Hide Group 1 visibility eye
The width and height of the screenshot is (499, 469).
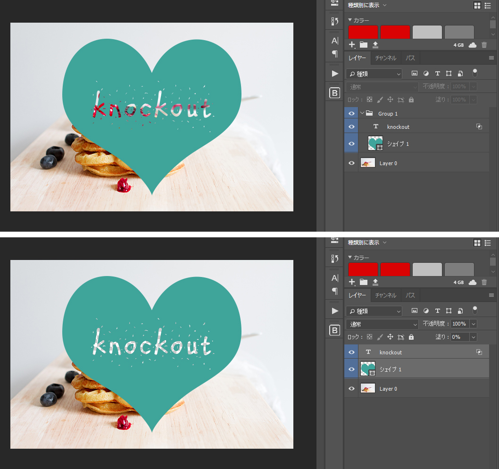(351, 114)
